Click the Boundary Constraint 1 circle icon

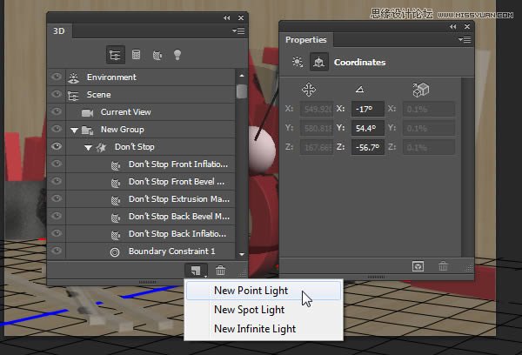pos(115,252)
